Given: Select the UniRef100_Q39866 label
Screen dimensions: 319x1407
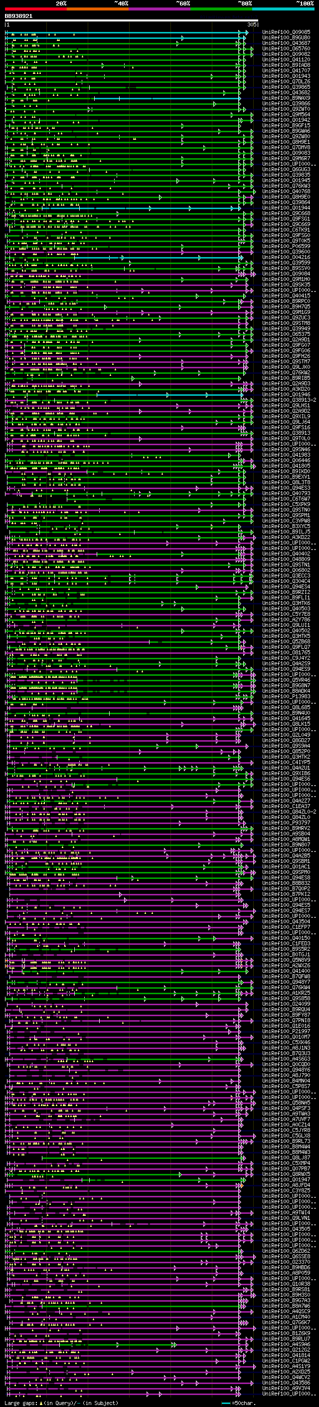Looking at the screenshot, I should [286, 103].
